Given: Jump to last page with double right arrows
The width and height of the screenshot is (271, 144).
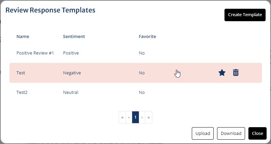Looking at the screenshot, I should click(149, 117).
